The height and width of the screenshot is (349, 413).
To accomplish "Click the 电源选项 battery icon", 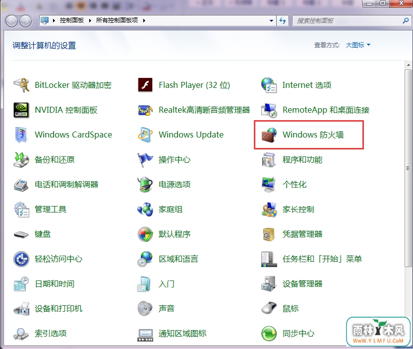I will point(145,184).
